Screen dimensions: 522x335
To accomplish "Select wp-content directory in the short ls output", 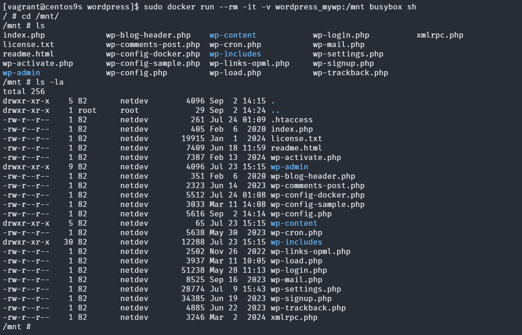I will [233, 35].
